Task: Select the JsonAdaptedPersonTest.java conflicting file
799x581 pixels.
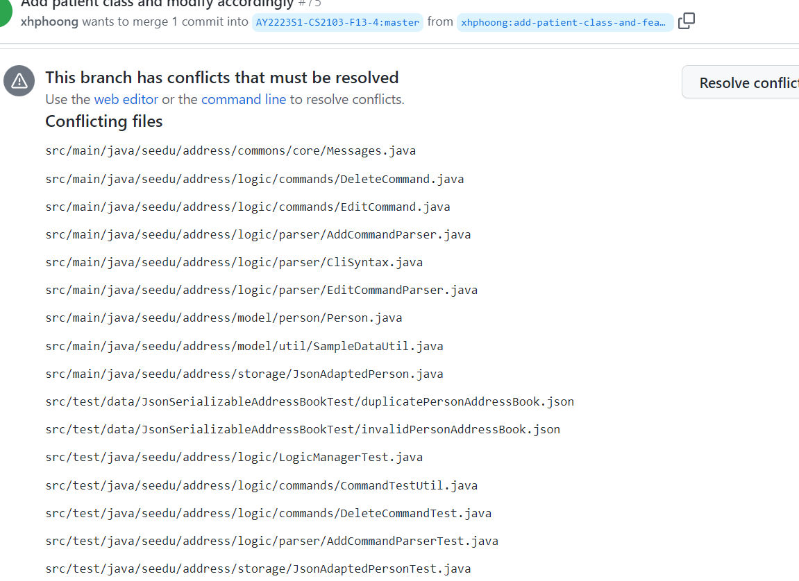Action: (x=258, y=569)
